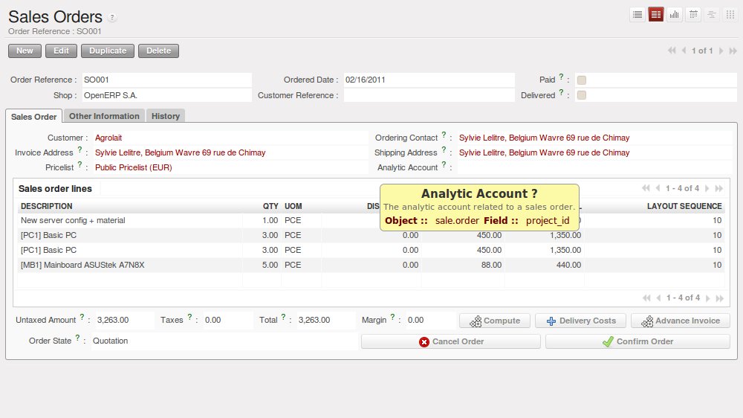Click the Compute button
The height and width of the screenshot is (418, 743).
click(x=495, y=321)
